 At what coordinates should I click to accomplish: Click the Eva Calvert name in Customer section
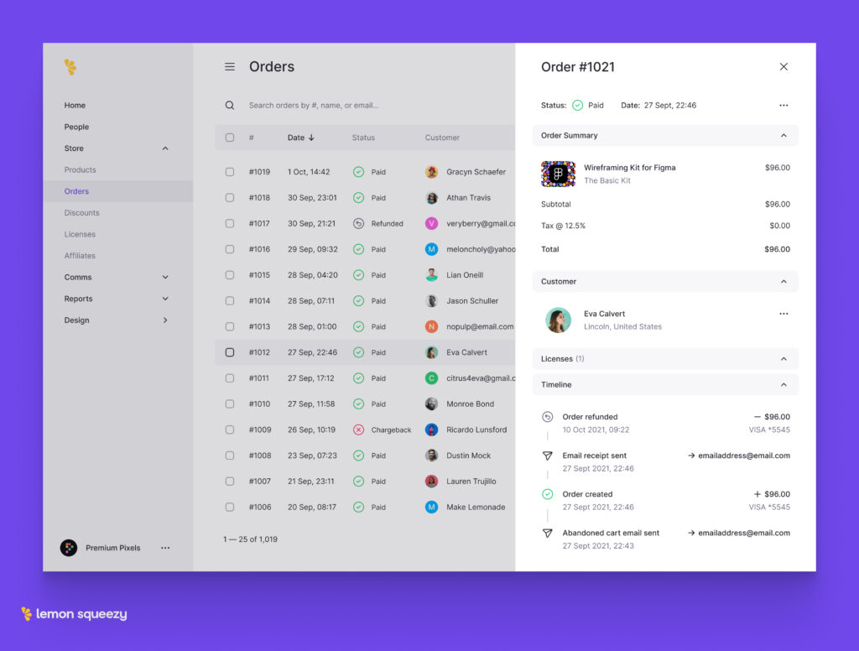[x=604, y=314]
